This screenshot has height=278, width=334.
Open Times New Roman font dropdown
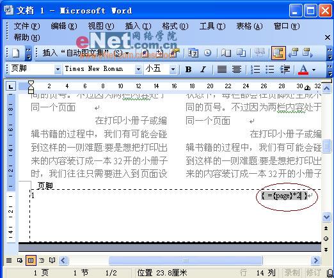click(x=138, y=69)
